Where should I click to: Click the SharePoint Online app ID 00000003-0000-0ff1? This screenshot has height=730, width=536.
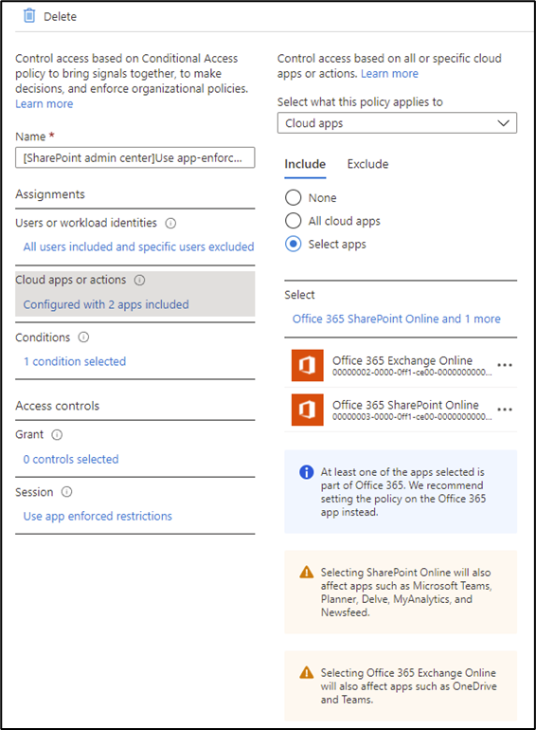(x=412, y=417)
